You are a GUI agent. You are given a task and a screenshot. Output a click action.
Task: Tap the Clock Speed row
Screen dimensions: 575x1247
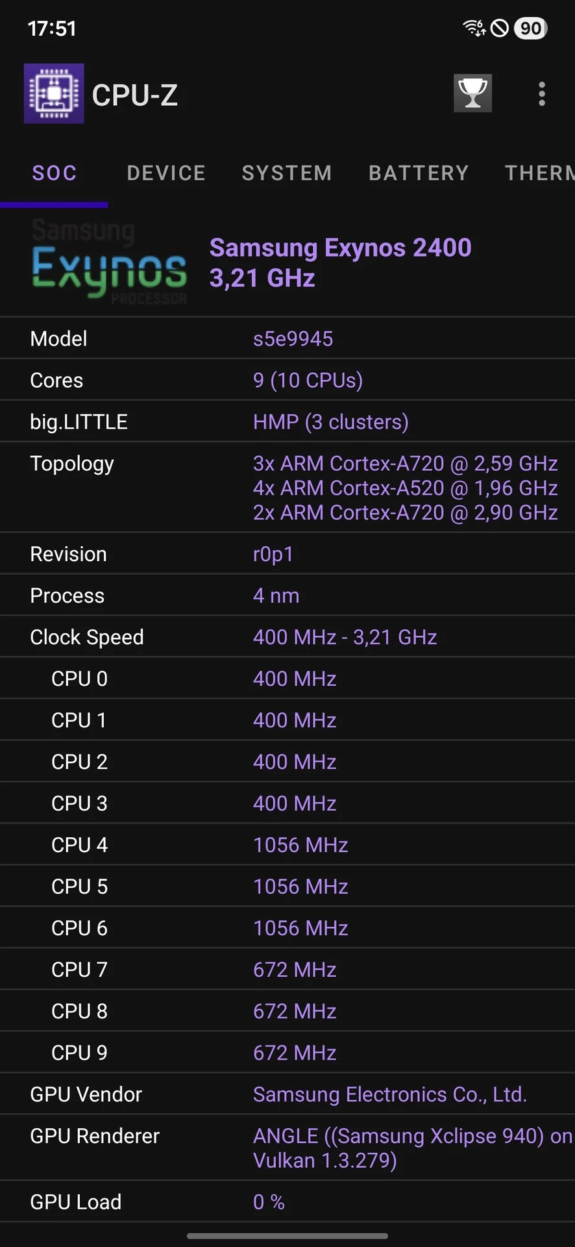(x=287, y=637)
